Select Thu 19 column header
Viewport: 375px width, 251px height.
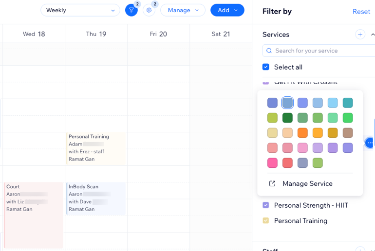[96, 34]
